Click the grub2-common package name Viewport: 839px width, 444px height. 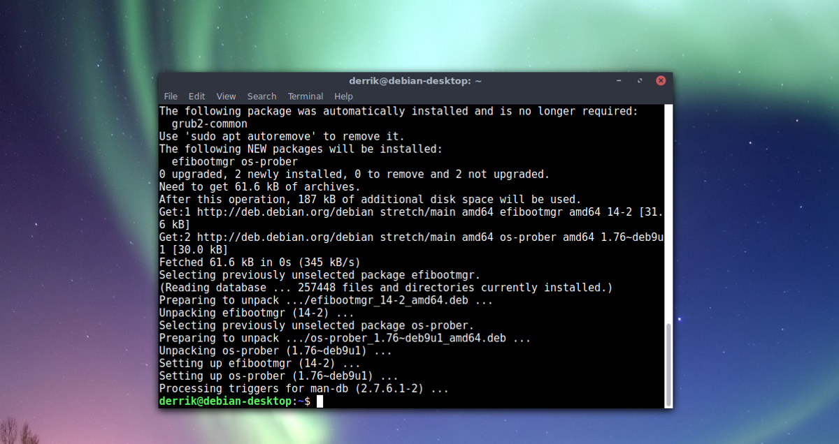(x=210, y=124)
